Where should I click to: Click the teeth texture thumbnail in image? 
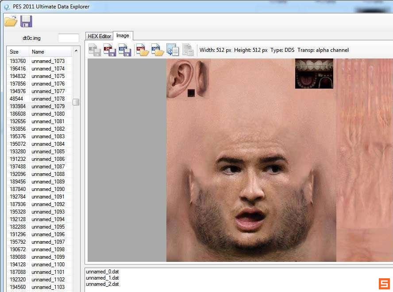click(x=314, y=74)
